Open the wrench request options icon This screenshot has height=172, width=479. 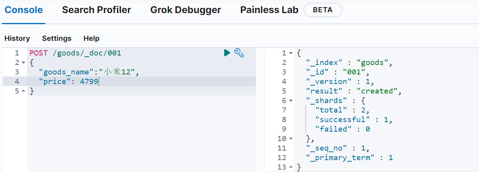tap(239, 53)
